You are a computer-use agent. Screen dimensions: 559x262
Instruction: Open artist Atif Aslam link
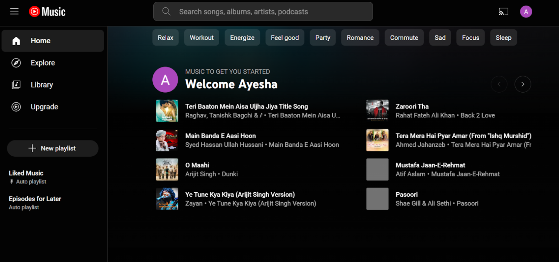(x=410, y=174)
